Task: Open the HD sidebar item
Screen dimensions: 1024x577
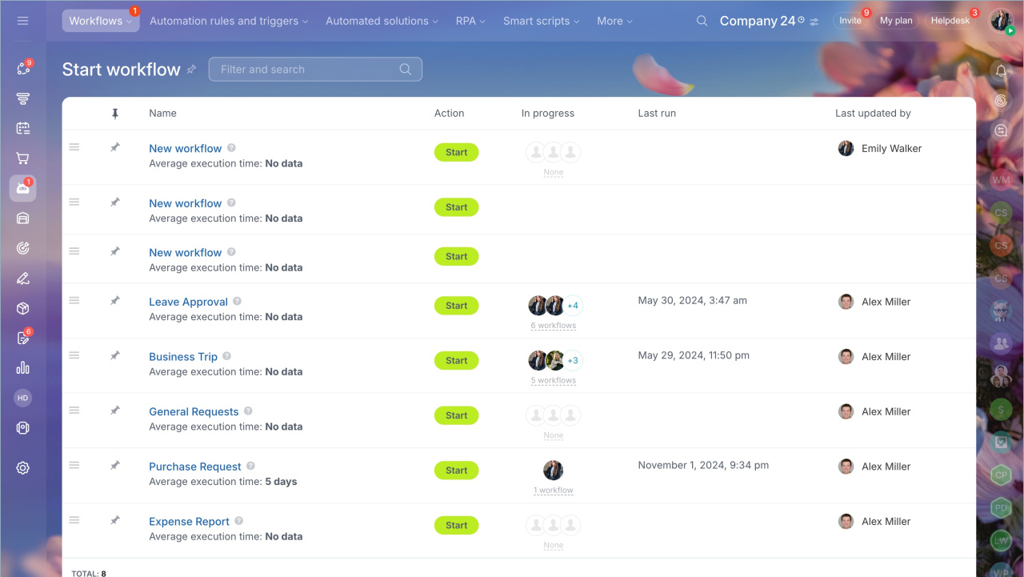Action: (22, 398)
